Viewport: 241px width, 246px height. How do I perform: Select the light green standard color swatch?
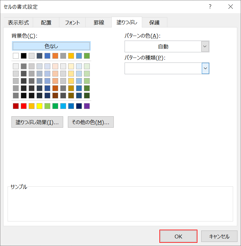[47, 106]
